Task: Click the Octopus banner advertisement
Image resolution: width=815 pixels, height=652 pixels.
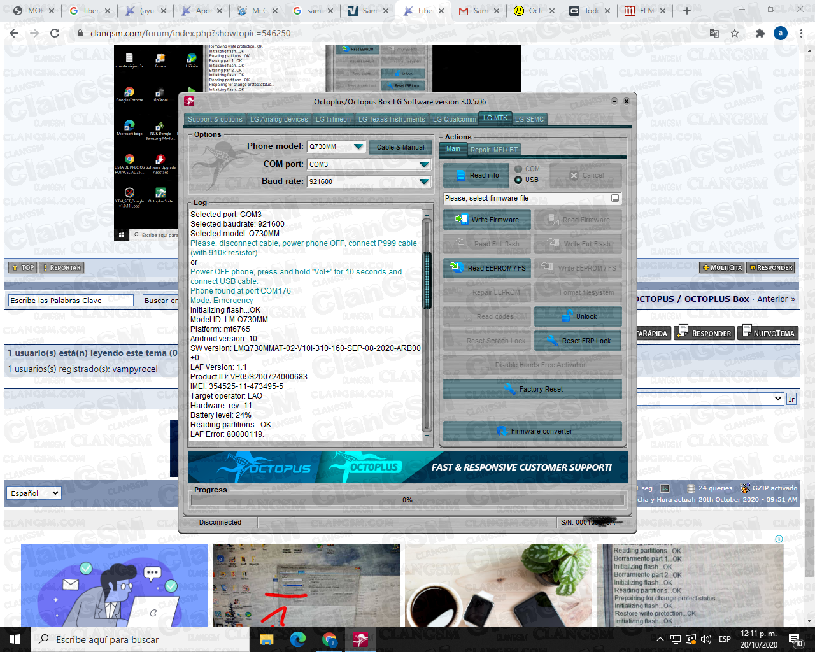Action: [407, 467]
